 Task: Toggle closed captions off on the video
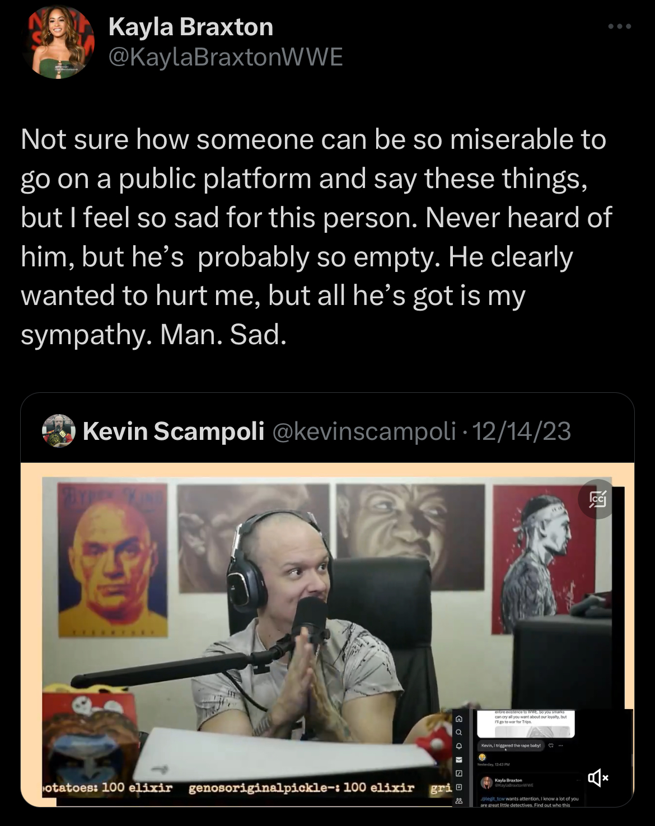pyautogui.click(x=598, y=498)
